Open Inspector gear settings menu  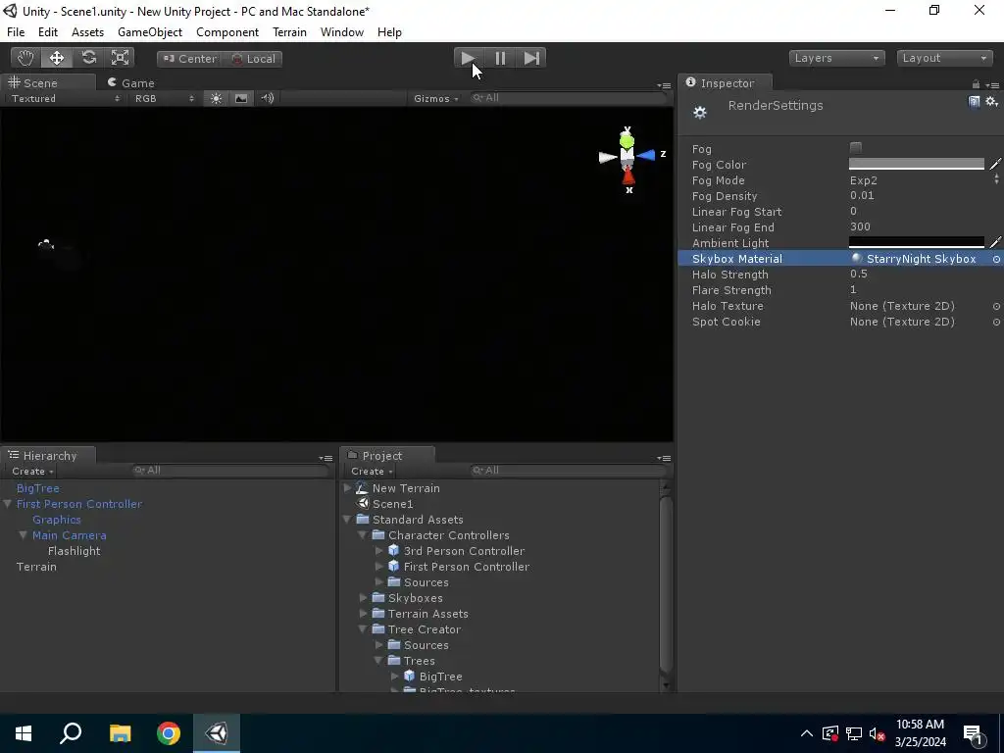992,102
